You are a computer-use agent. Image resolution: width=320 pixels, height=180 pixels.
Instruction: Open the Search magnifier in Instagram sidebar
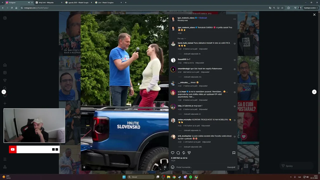[5, 88]
